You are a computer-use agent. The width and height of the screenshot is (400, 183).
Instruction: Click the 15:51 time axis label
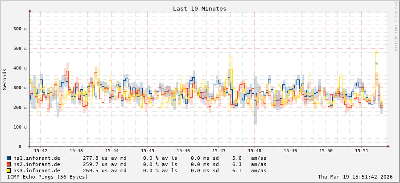coord(362,151)
